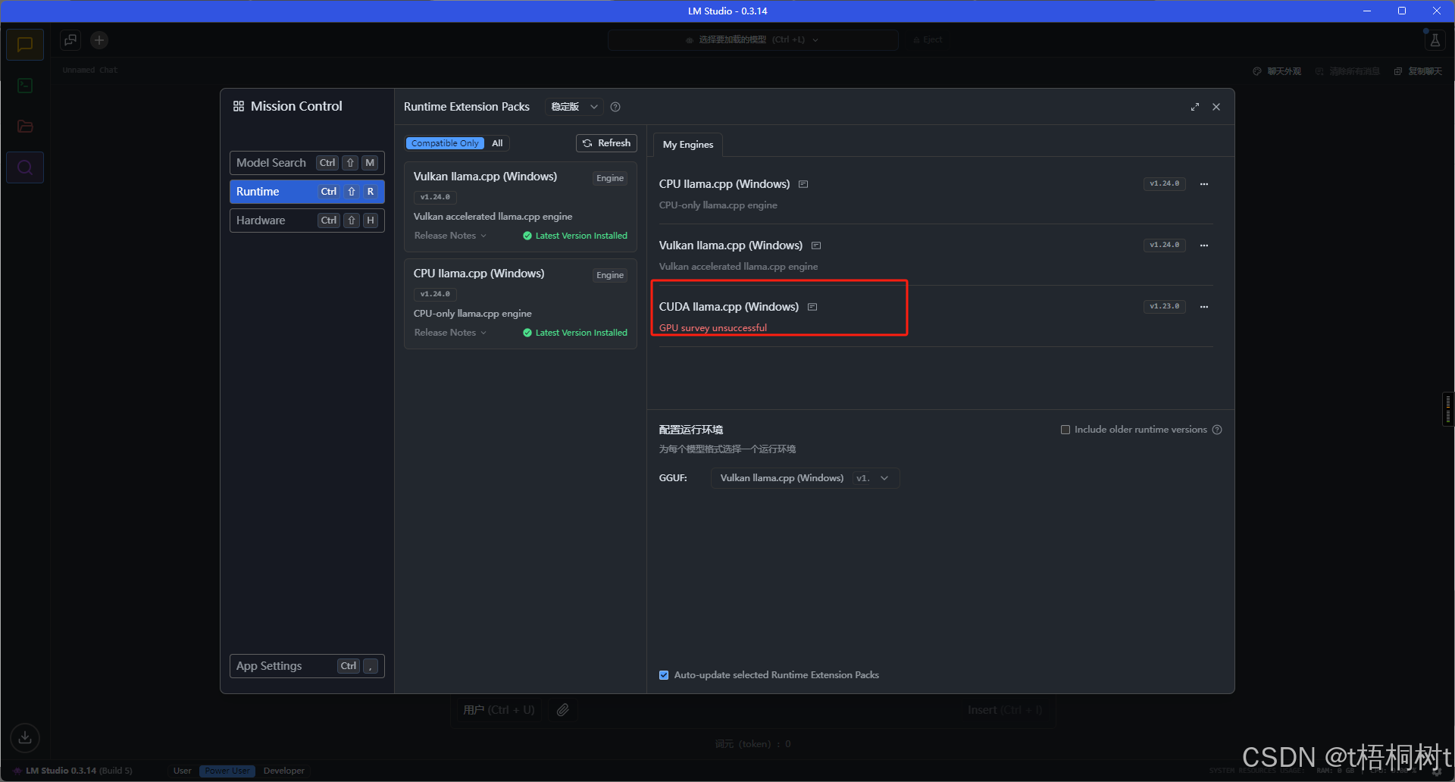Expand Release Notes for Vulkan llama.cpp pack

[450, 236]
